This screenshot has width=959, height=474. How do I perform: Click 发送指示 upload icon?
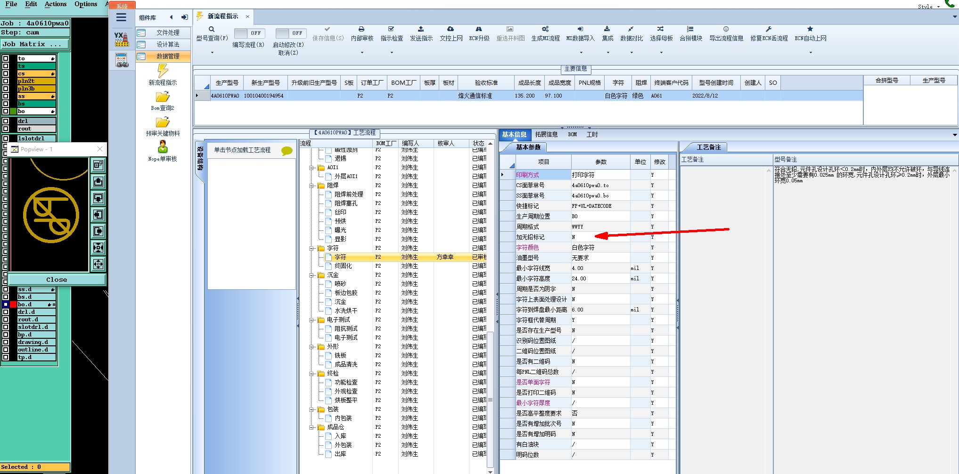[x=421, y=29]
